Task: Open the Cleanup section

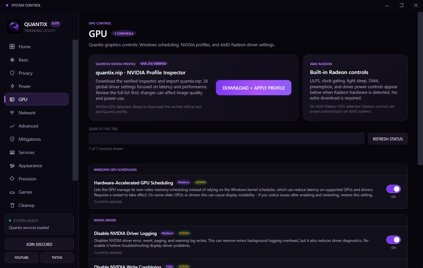Action: [x=36, y=205]
